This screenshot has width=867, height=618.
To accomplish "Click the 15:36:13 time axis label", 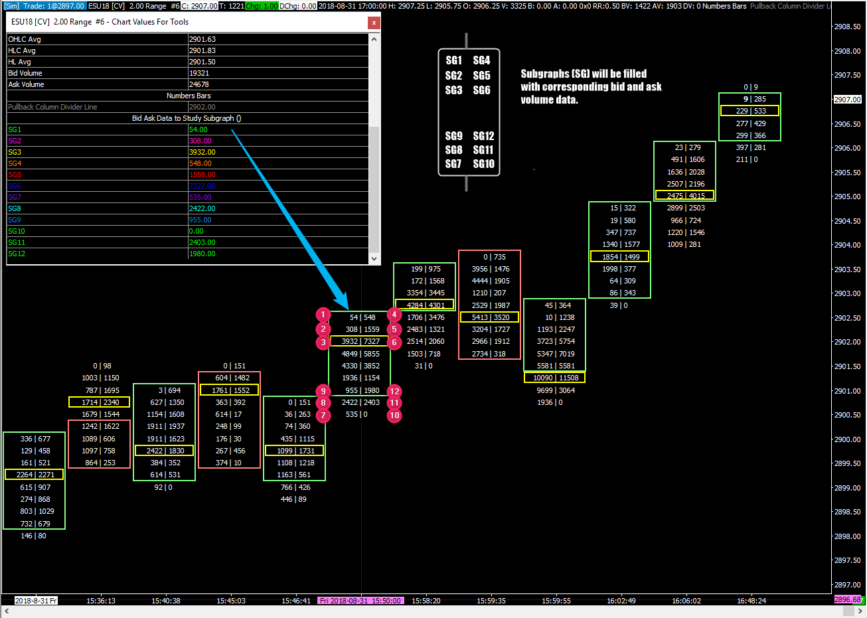I will 101,601.
